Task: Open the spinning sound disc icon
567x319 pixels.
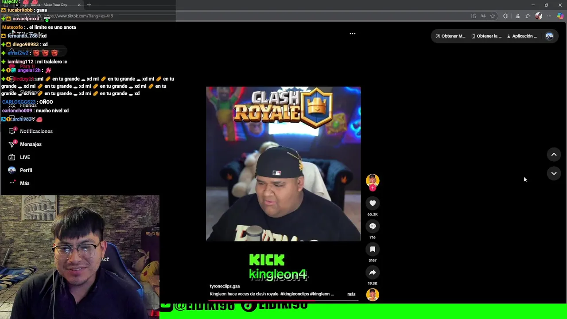Action: [373, 295]
